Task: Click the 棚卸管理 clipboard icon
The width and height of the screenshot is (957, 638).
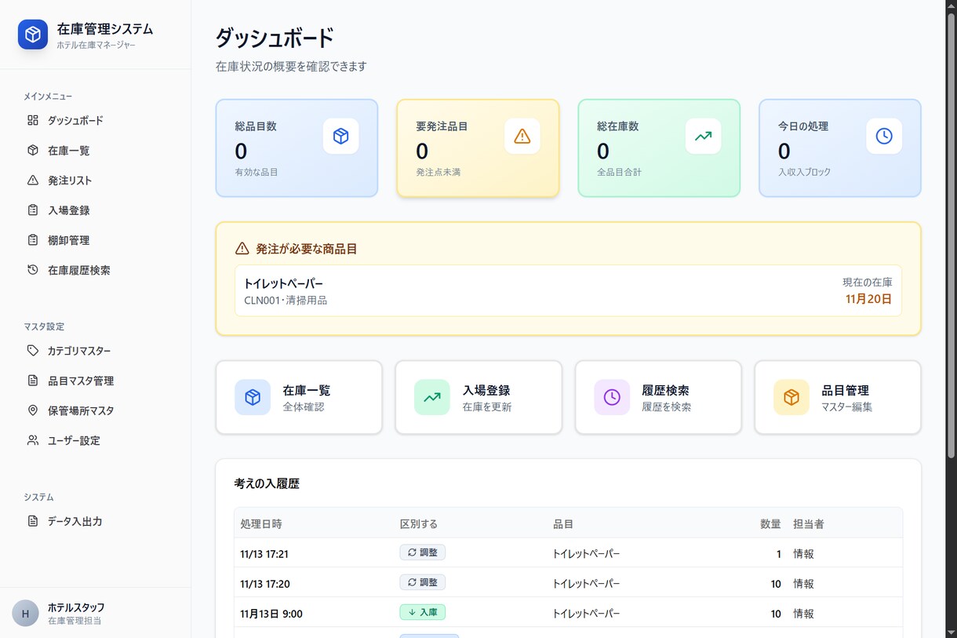Action: (x=33, y=239)
